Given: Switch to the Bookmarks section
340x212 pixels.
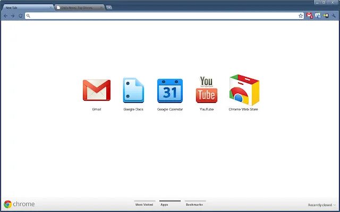Looking at the screenshot, I should coord(195,204).
